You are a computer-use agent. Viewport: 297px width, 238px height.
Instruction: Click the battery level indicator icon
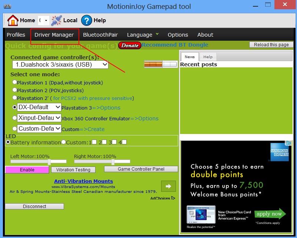point(161,64)
